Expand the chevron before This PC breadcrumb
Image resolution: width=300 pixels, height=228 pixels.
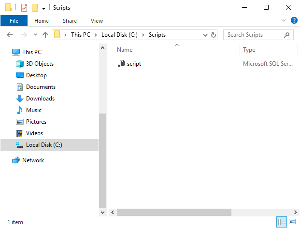(x=65, y=35)
